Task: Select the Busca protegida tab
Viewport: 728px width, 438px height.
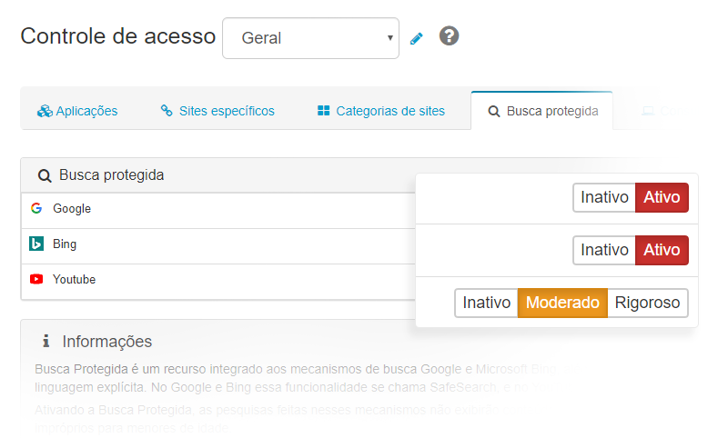Action: [x=542, y=111]
